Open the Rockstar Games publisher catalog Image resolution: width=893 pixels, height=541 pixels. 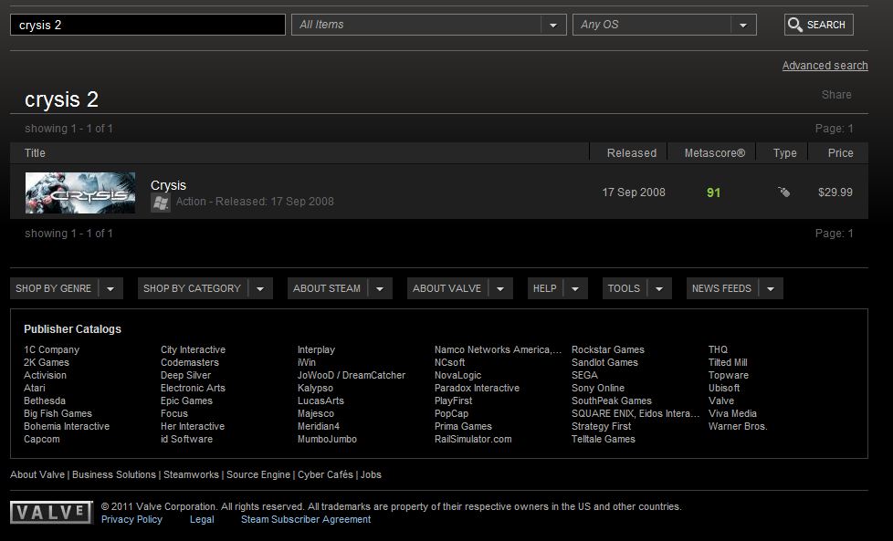coord(608,349)
